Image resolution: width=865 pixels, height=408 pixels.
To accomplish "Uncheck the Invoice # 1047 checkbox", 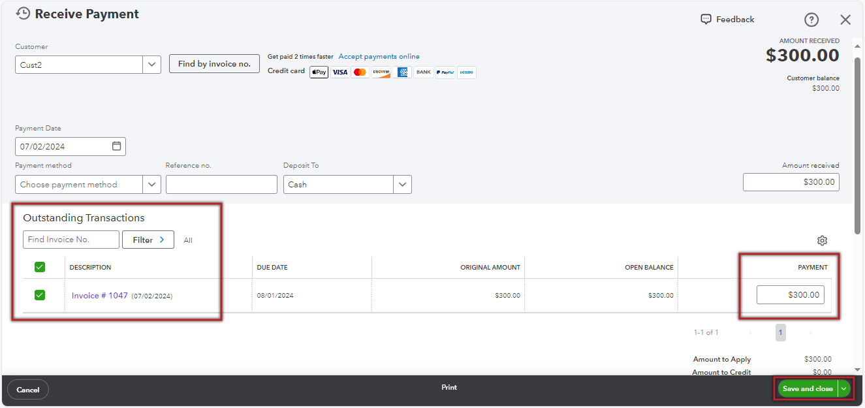I will pos(40,295).
